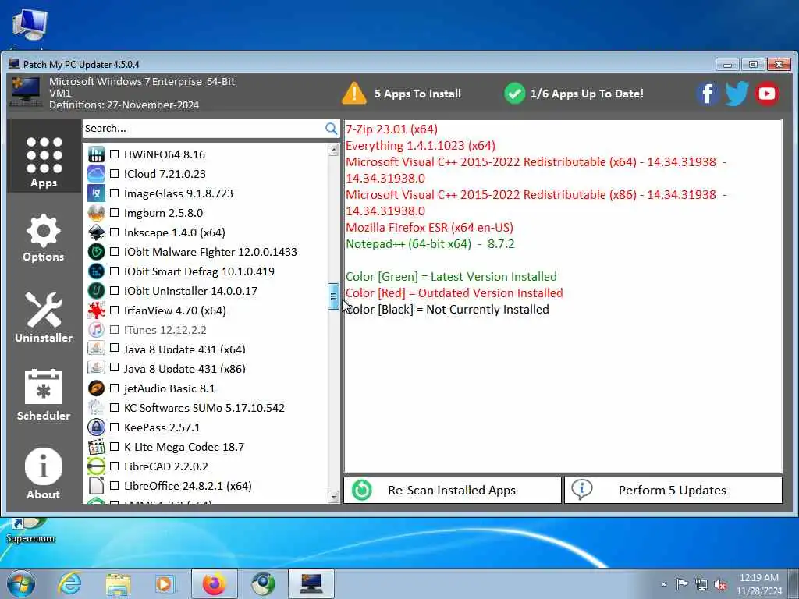
Task: Open Patch My PC Facebook page
Action: click(707, 94)
